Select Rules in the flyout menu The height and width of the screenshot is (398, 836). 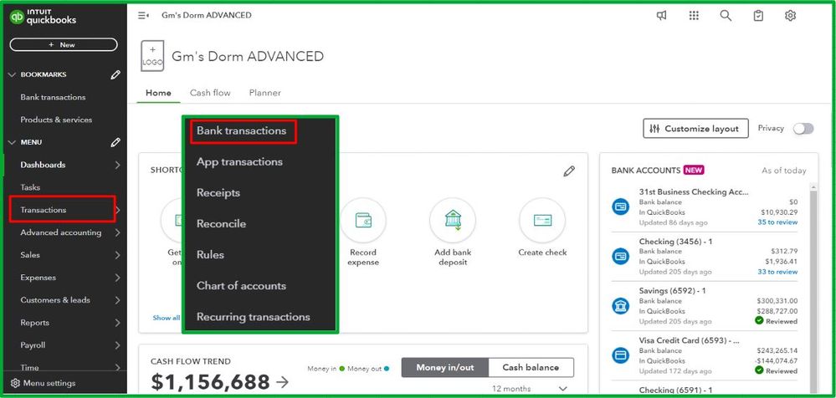click(210, 255)
